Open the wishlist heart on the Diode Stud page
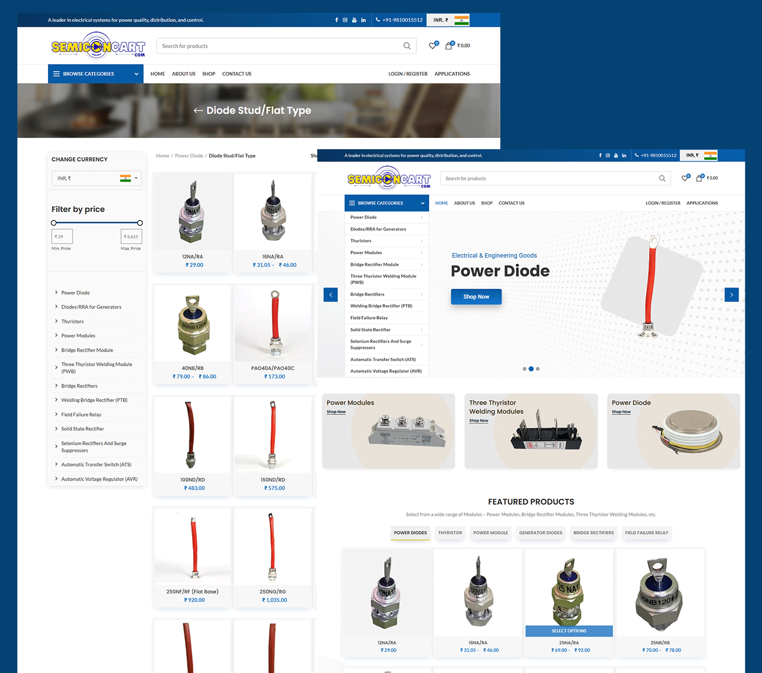762x673 pixels. coord(433,45)
